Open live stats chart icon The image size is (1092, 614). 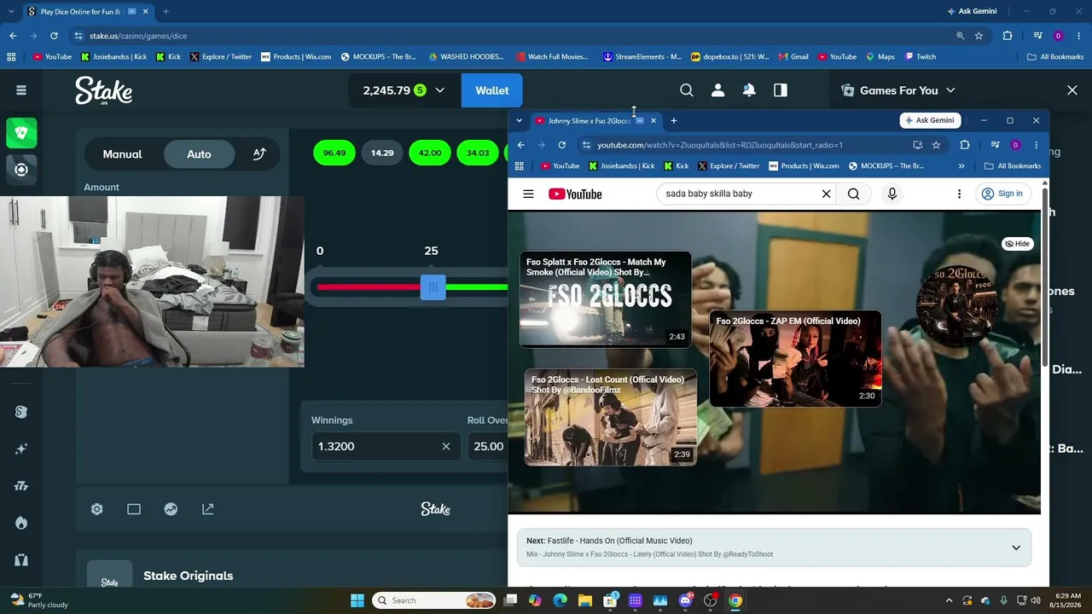[x=171, y=509]
